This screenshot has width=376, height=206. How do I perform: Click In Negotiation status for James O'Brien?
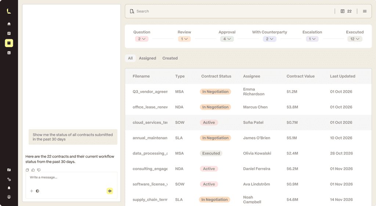tap(215, 138)
